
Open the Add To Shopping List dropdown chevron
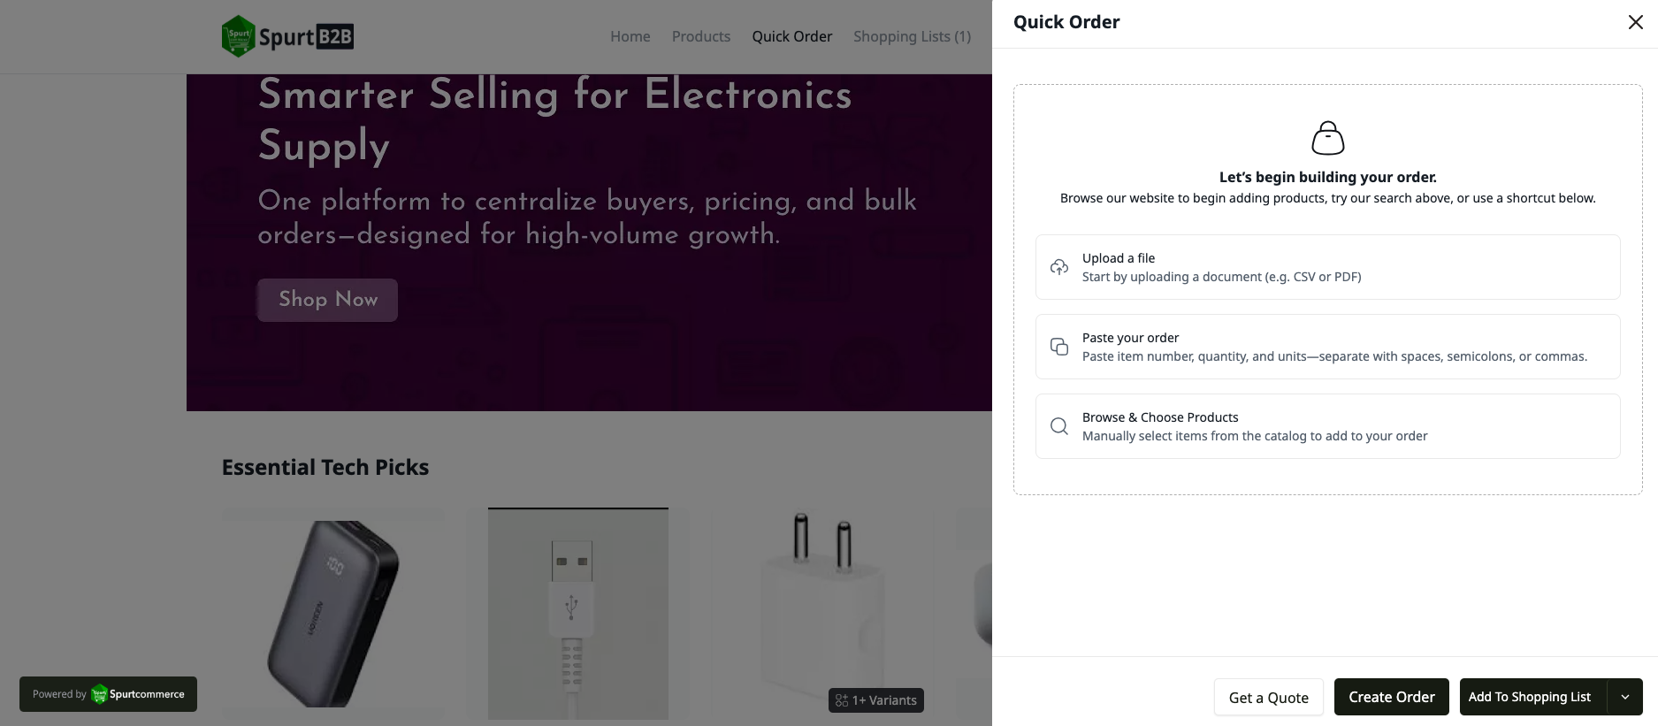point(1626,697)
